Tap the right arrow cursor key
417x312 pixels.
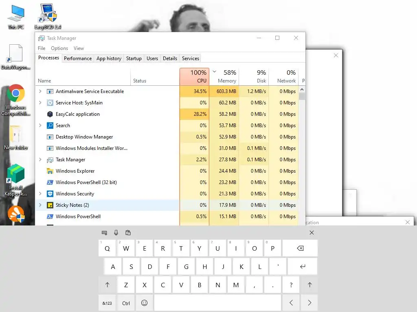(309, 303)
